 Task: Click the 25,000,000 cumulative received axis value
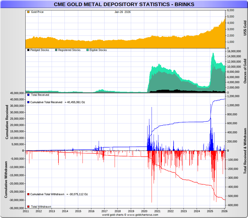(17, 119)
